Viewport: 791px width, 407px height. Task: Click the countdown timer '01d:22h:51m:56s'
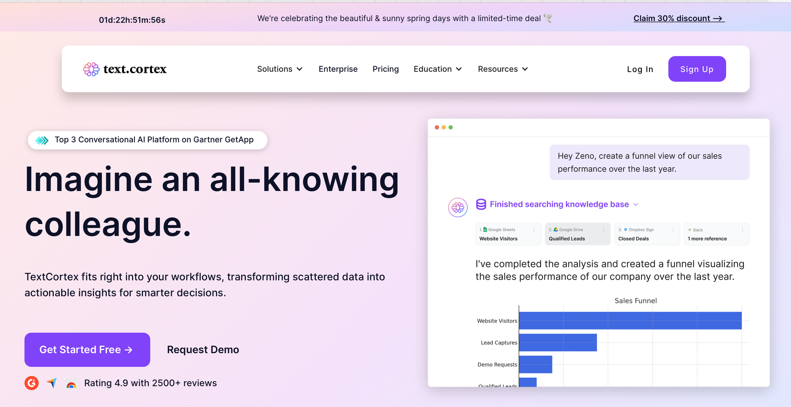pos(132,20)
